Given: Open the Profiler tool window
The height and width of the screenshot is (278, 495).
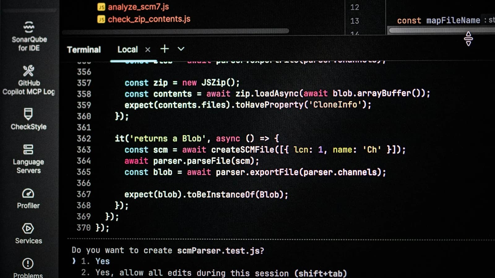Looking at the screenshot, I should click(x=28, y=199).
